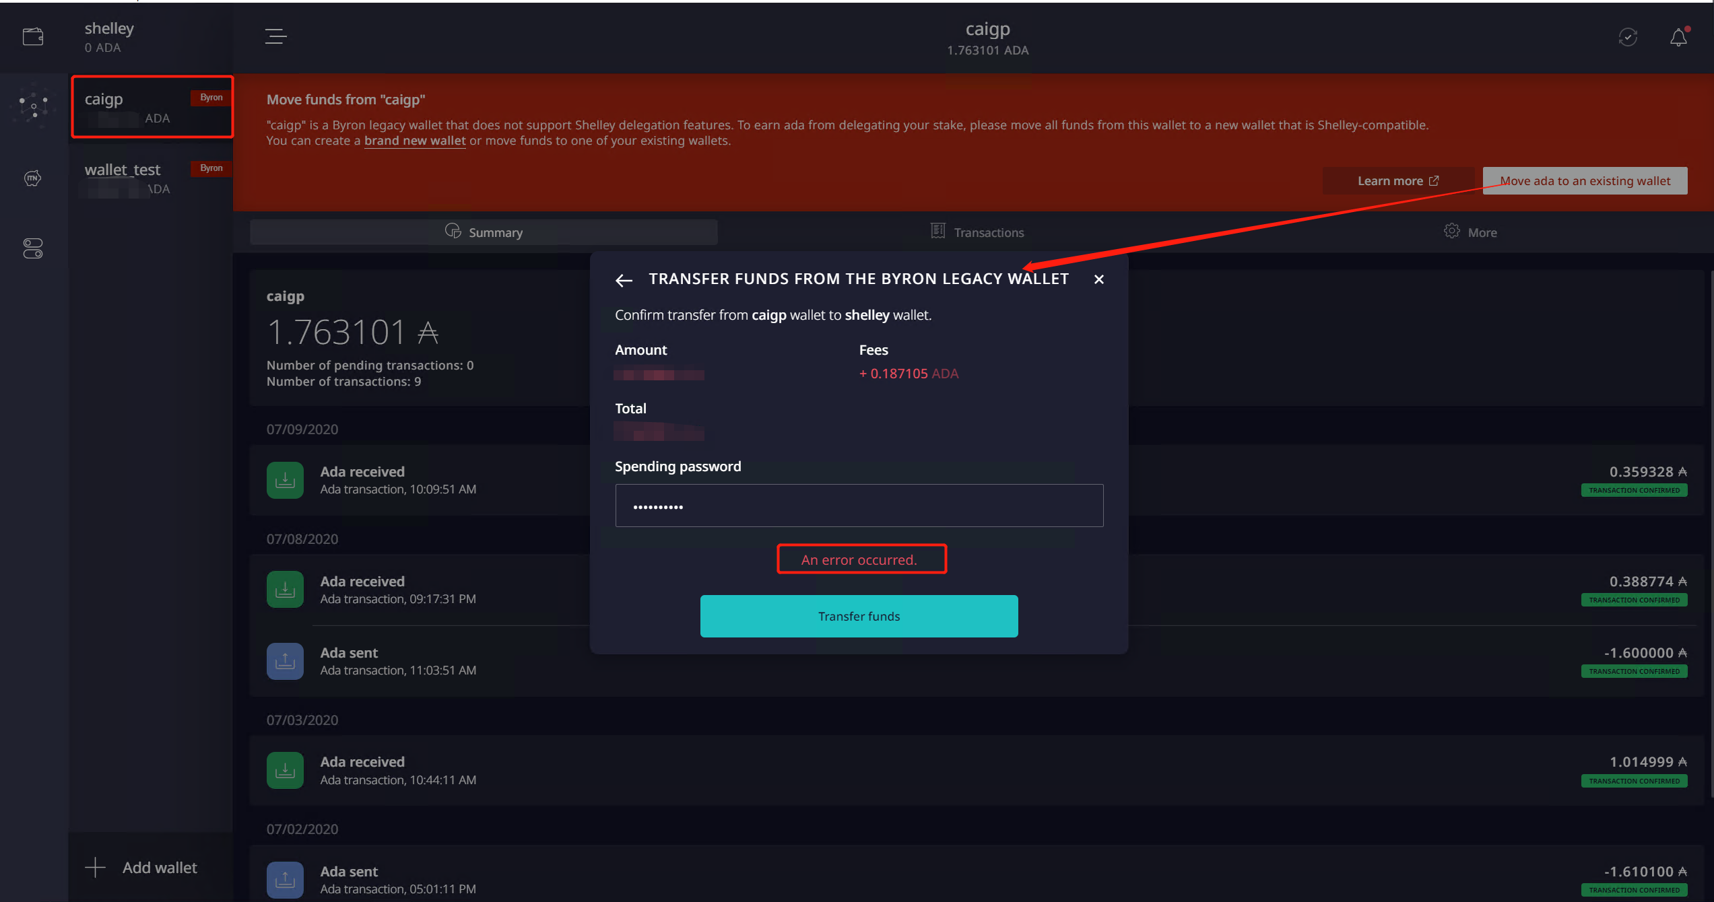
Task: Open the stake pool network icon
Action: tap(33, 106)
